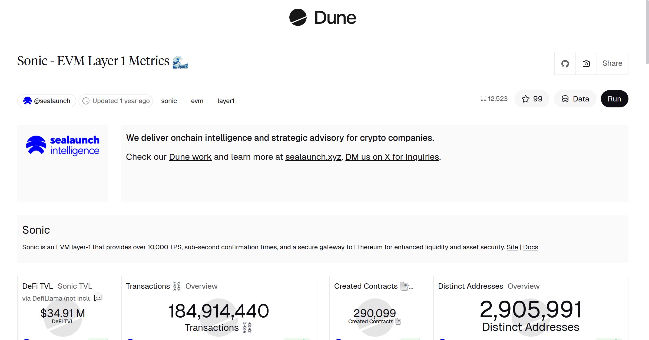Open the Sonic Docs link
Viewport: 649px width, 340px height.
[530, 247]
